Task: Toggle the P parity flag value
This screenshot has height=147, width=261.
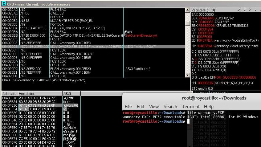Action: (195, 55)
